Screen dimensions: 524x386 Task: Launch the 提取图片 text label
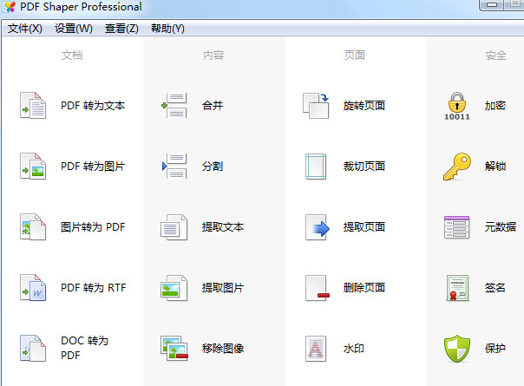click(x=223, y=288)
